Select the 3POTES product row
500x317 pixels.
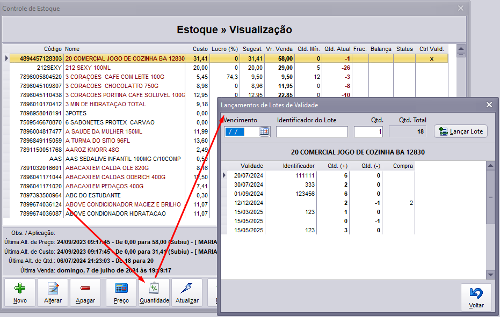(x=113, y=113)
